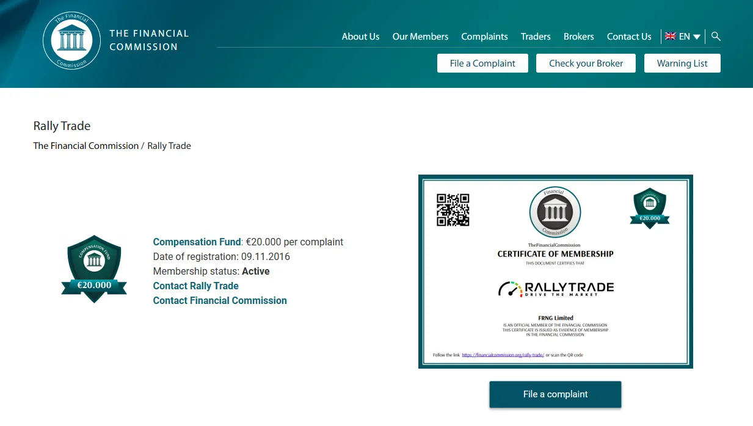Open the Compensation Fund link
Image resolution: width=753 pixels, height=426 pixels.
coord(197,242)
